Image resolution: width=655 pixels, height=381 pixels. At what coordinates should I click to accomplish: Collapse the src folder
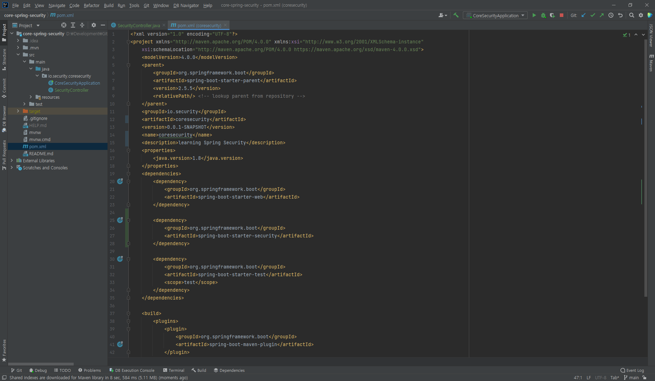18,55
